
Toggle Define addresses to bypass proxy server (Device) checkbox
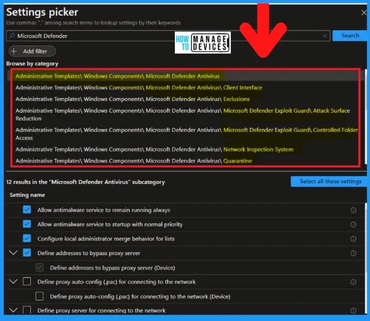[x=40, y=267]
